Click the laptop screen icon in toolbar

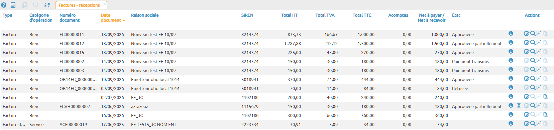point(36,5)
